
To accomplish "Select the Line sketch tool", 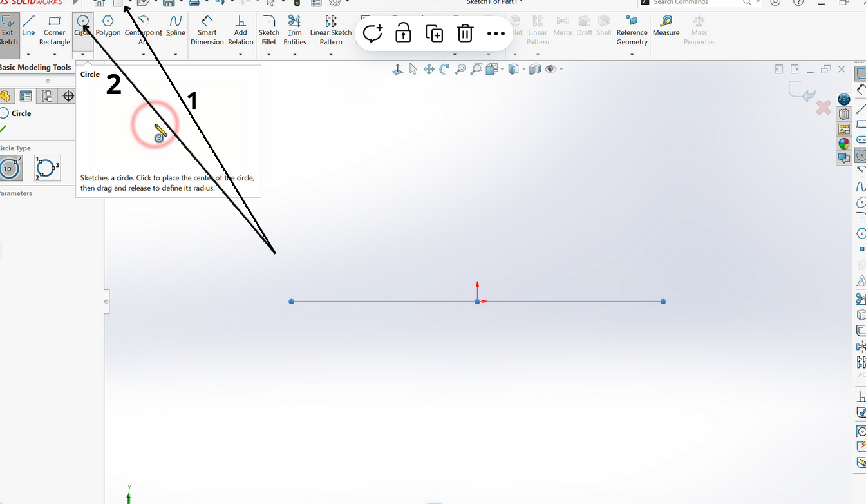I will 28,27.
